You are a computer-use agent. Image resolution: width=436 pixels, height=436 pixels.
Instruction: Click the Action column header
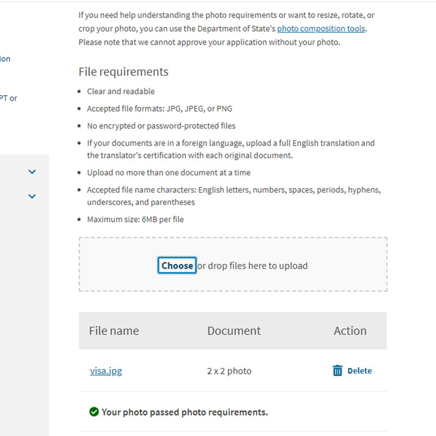pos(350,331)
